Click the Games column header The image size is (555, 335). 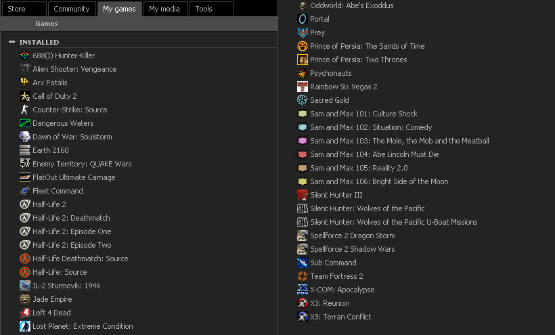pyautogui.click(x=47, y=23)
